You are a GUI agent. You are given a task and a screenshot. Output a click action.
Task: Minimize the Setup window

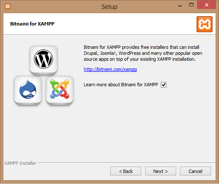[180, 6]
